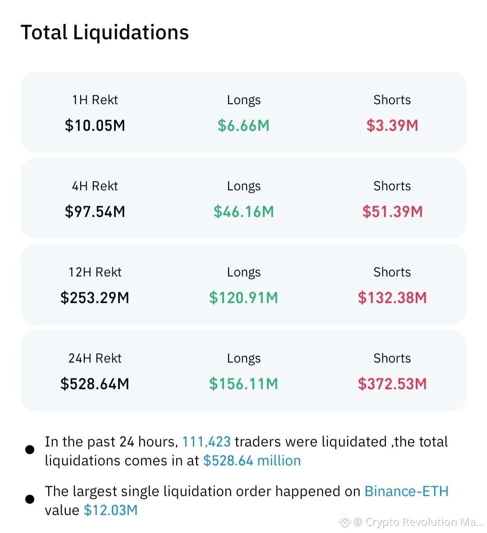Click the 24H Longs value $156.11M
The image size is (487, 533).
coord(243,384)
